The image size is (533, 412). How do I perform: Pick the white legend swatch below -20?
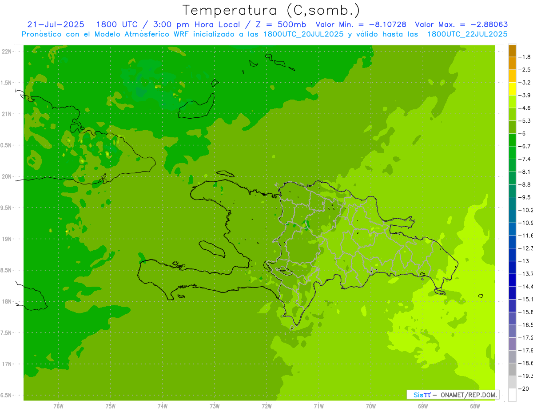click(x=512, y=395)
